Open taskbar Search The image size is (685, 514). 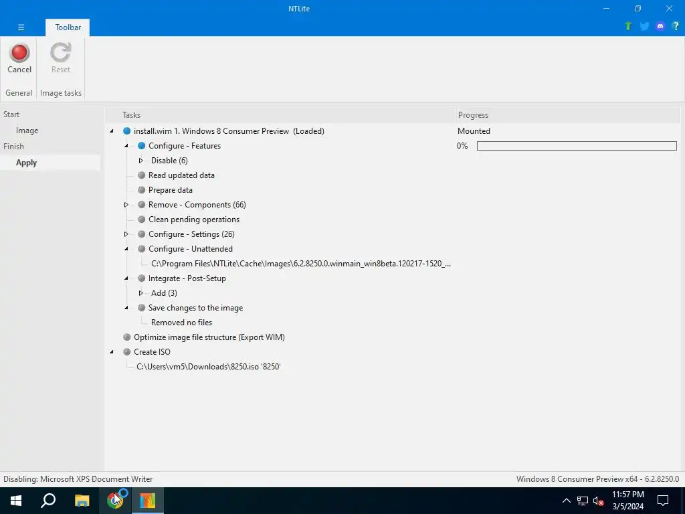click(x=48, y=501)
